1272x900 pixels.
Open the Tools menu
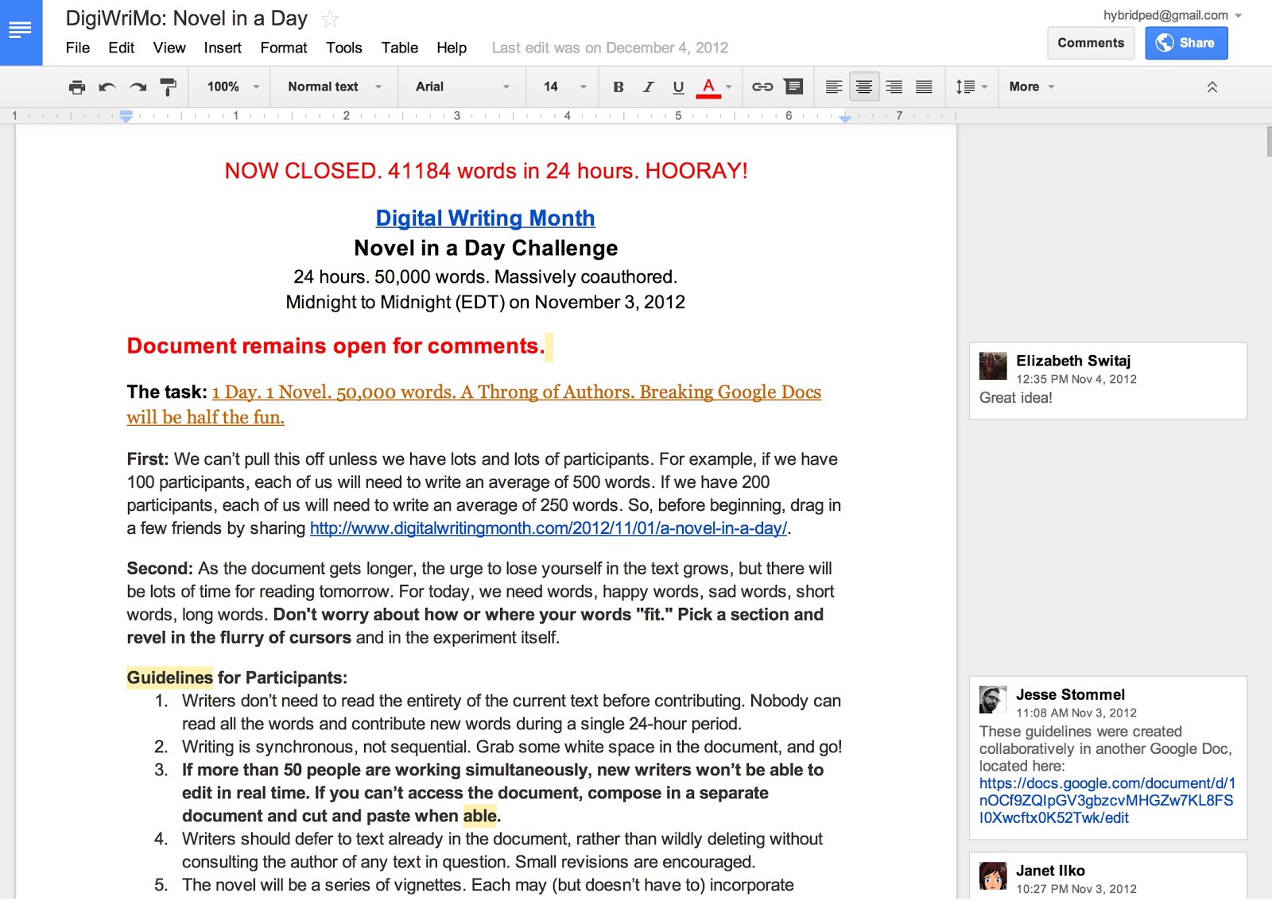point(344,48)
